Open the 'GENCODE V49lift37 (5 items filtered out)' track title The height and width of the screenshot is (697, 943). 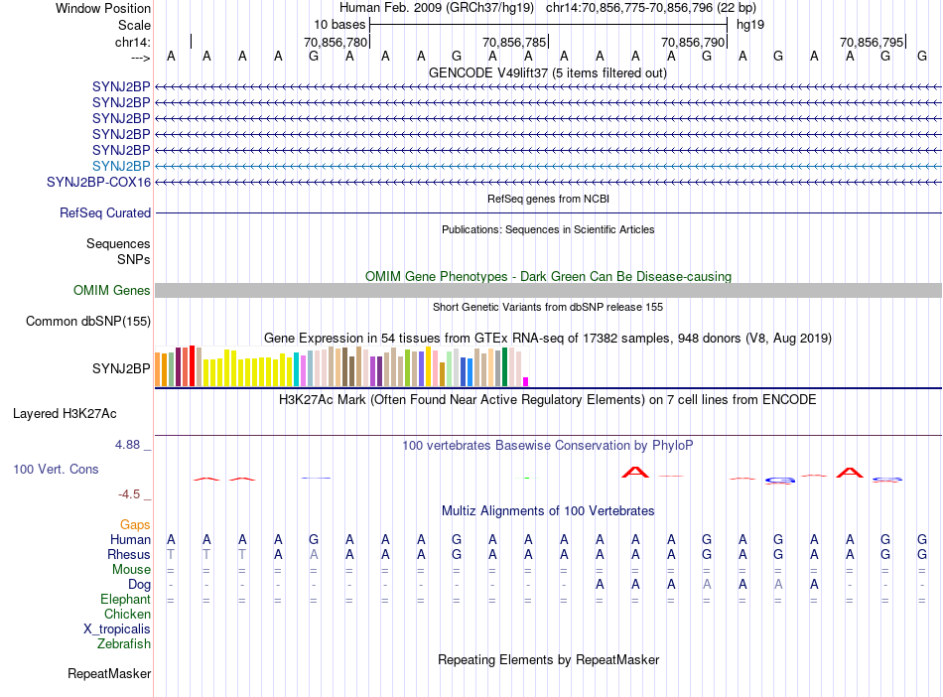pos(547,72)
